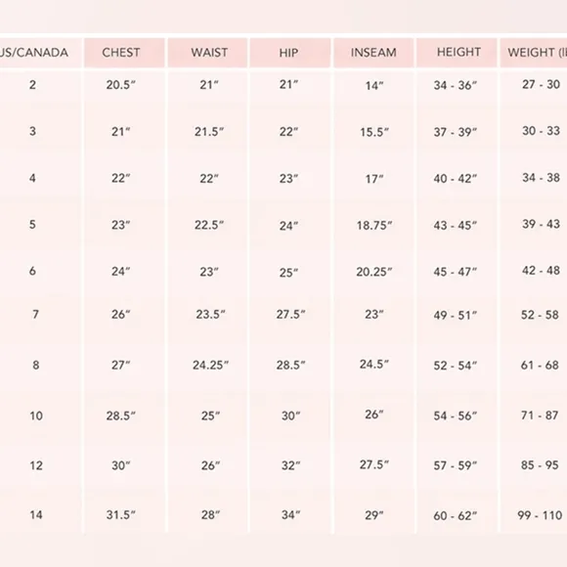This screenshot has height=567, width=567.
Task: Click the INSEAM column header
Action: point(373,53)
